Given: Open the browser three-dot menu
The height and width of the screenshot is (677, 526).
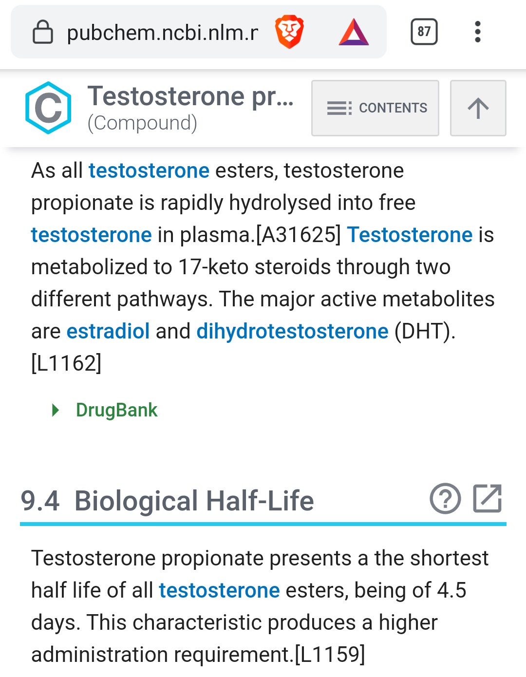Looking at the screenshot, I should coord(477,32).
